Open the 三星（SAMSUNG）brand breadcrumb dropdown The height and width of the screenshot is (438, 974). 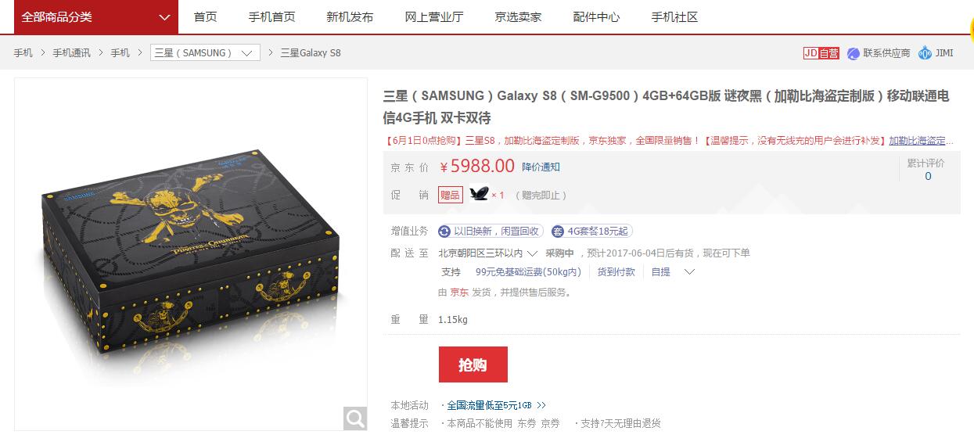(205, 53)
